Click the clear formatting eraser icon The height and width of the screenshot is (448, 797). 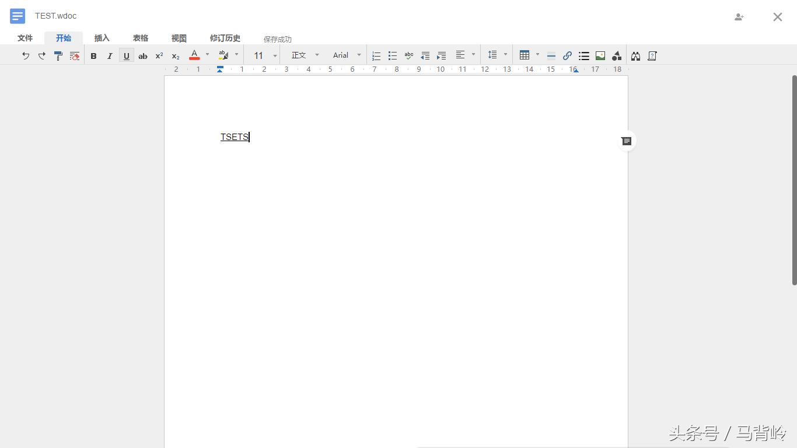pyautogui.click(x=75, y=56)
